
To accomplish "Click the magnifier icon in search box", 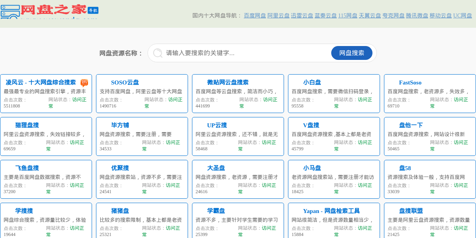I will 157,53.
